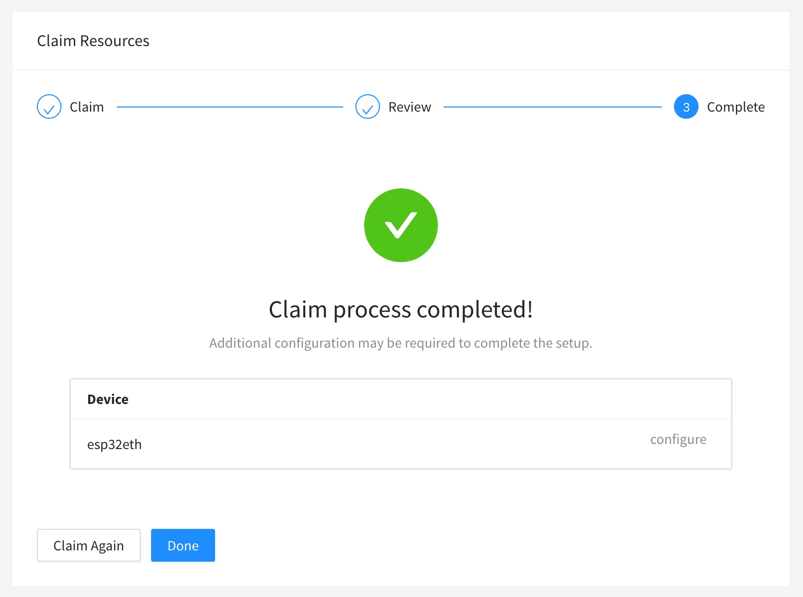The height and width of the screenshot is (597, 803).
Task: Click the Claim Again button
Action: [x=89, y=545]
